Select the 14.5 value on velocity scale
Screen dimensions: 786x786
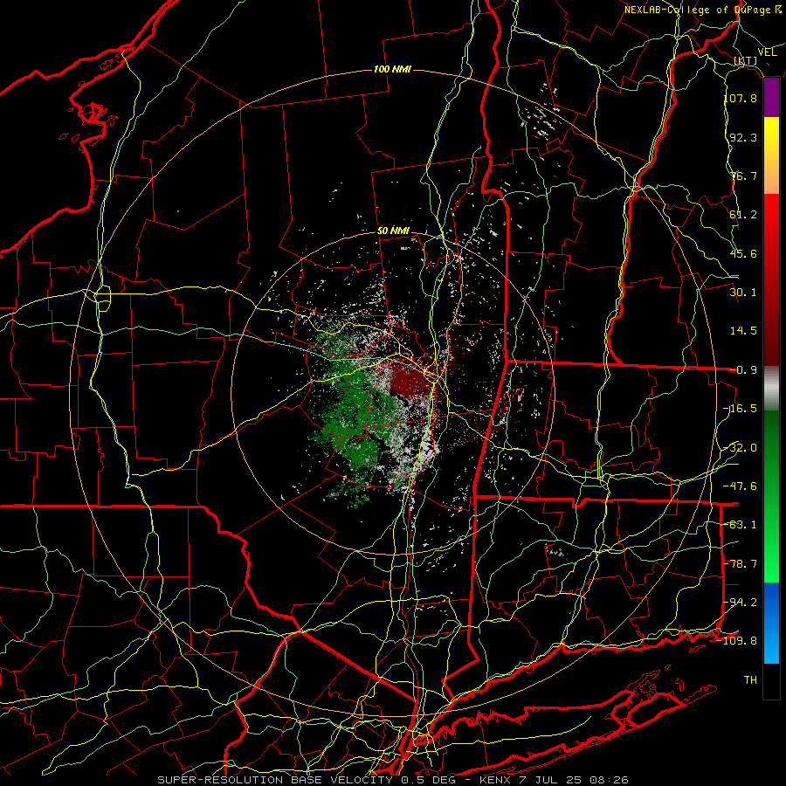tap(743, 331)
